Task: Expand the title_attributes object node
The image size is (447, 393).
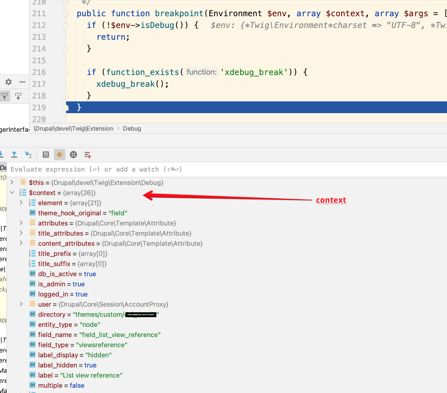Action: pos(21,233)
